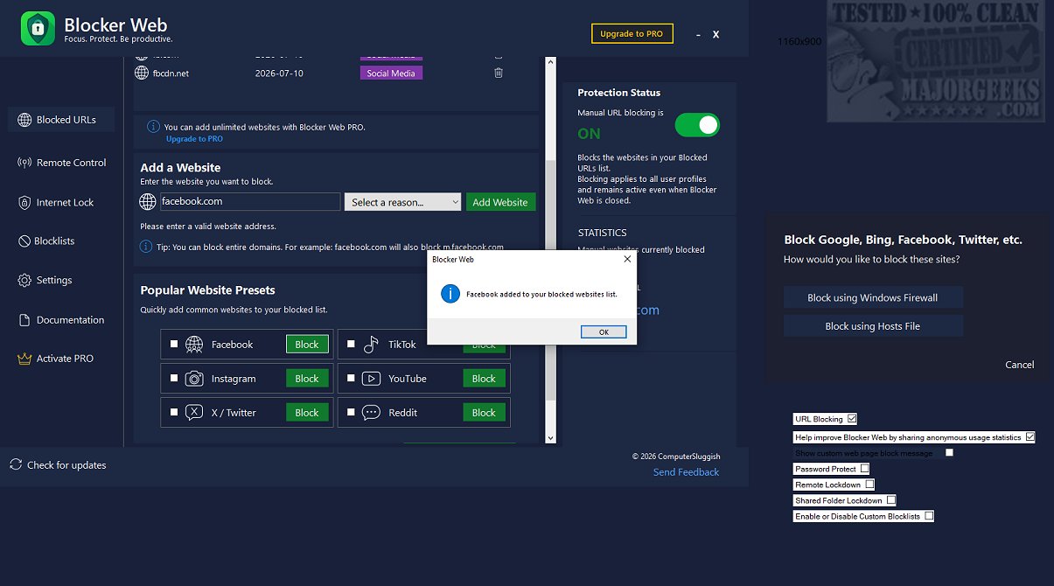The image size is (1054, 586).
Task: Click the Add Website button
Action: coord(500,202)
